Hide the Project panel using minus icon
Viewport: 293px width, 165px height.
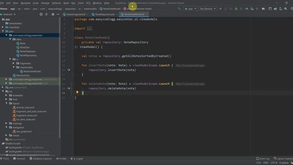[x=58, y=14]
